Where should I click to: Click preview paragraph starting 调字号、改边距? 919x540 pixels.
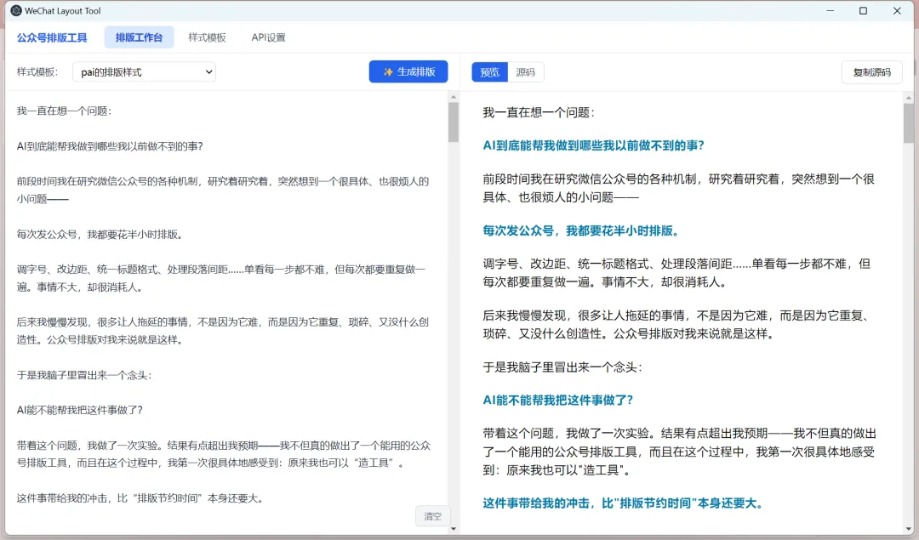click(x=676, y=273)
